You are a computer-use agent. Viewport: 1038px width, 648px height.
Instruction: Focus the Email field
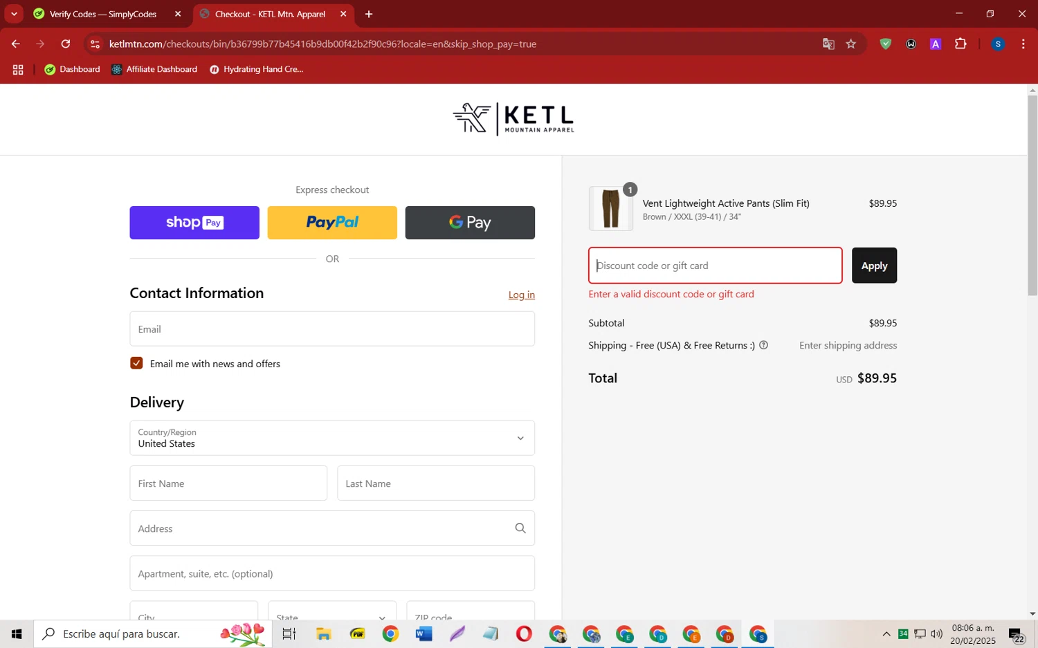[332, 328]
